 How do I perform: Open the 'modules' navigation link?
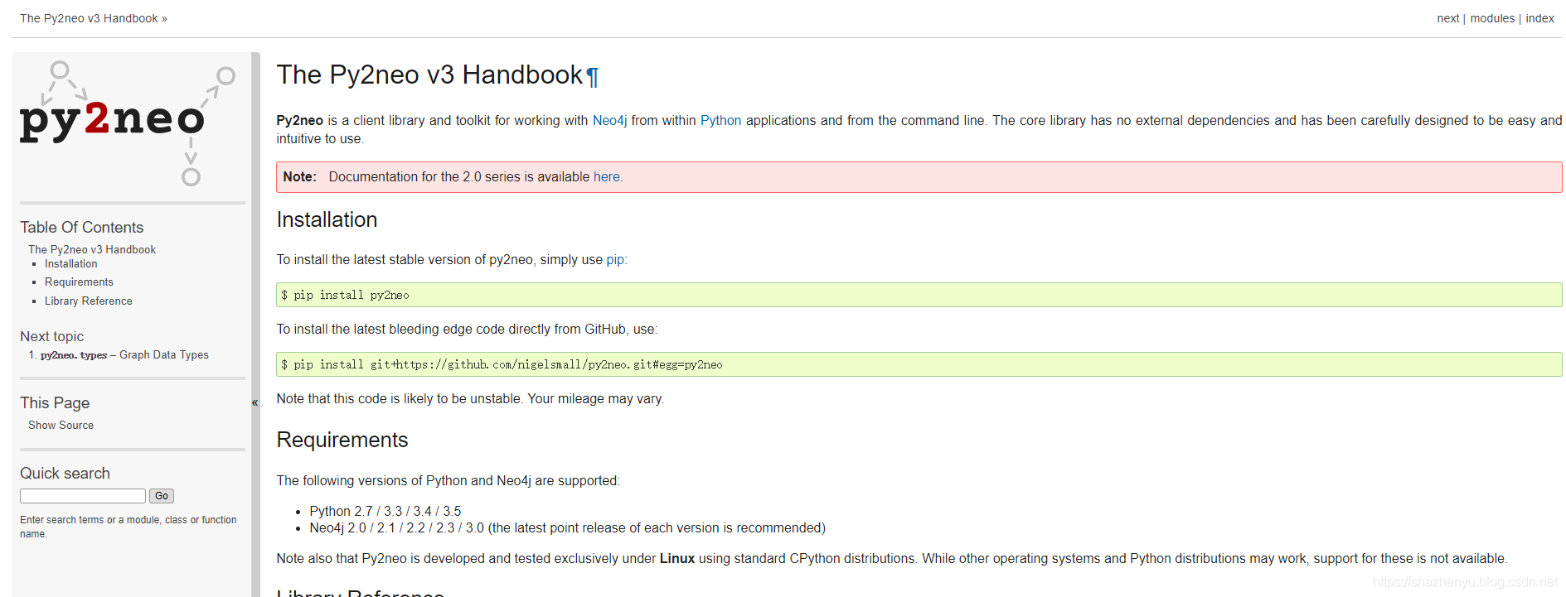(1492, 18)
